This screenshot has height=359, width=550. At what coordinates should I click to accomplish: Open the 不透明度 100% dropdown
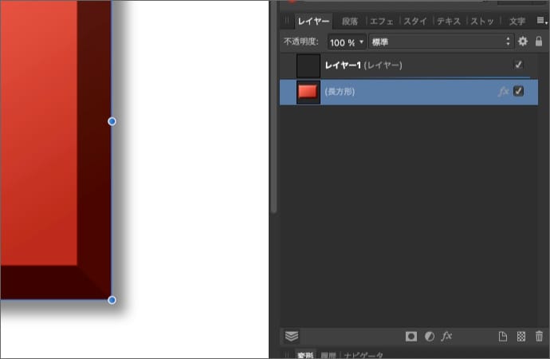(347, 41)
